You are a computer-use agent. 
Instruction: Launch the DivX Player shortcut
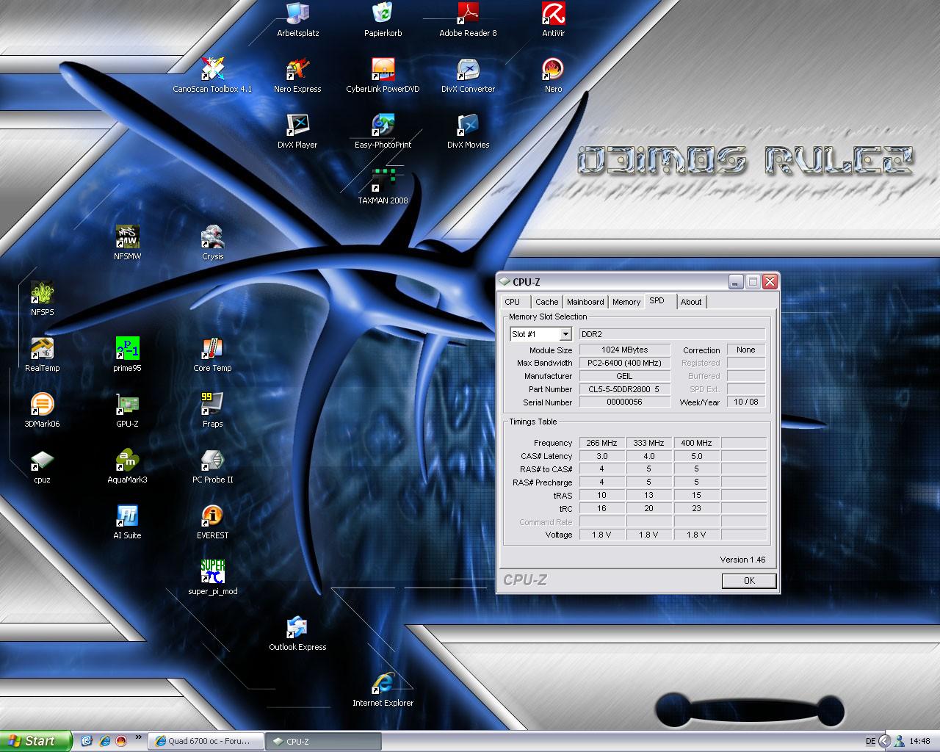297,131
